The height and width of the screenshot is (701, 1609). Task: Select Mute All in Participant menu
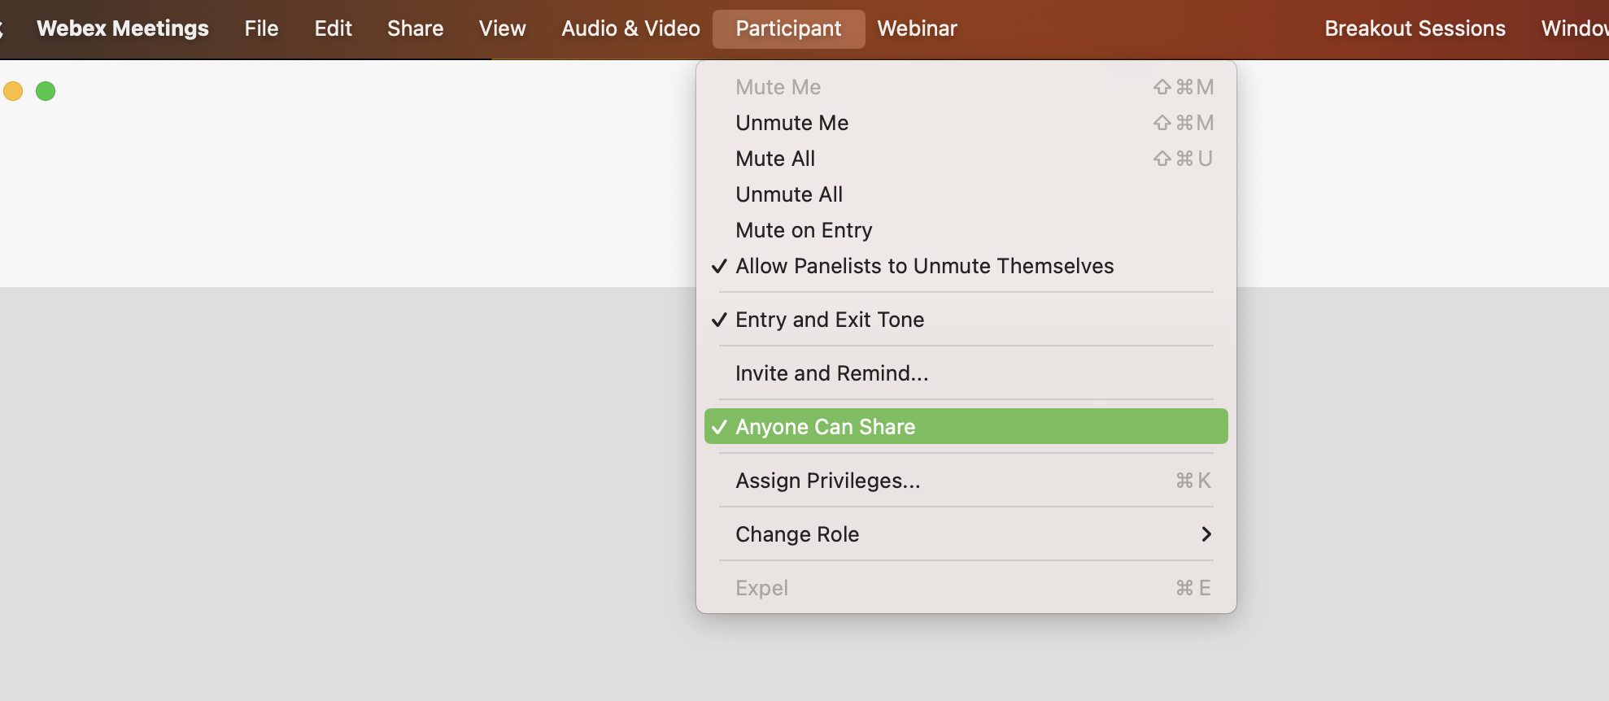966,159
